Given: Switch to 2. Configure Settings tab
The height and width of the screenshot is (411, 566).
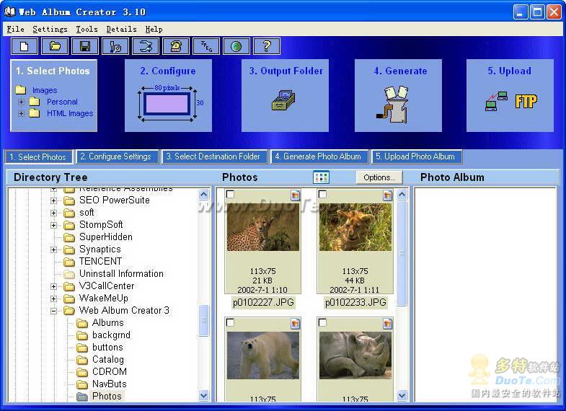Looking at the screenshot, I should click(x=118, y=156).
